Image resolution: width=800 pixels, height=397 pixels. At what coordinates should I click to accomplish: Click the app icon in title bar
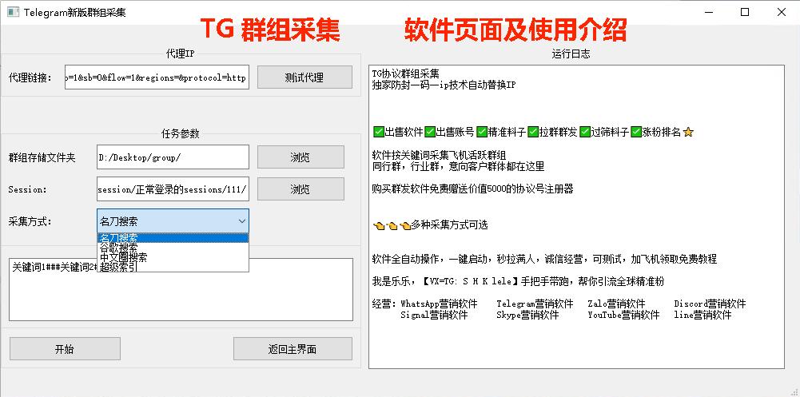click(14, 13)
